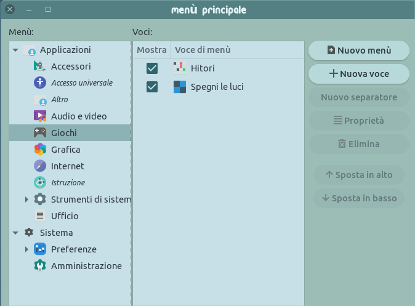Collapse the Applicazioni tree node
415x306 pixels.
[x=15, y=50]
